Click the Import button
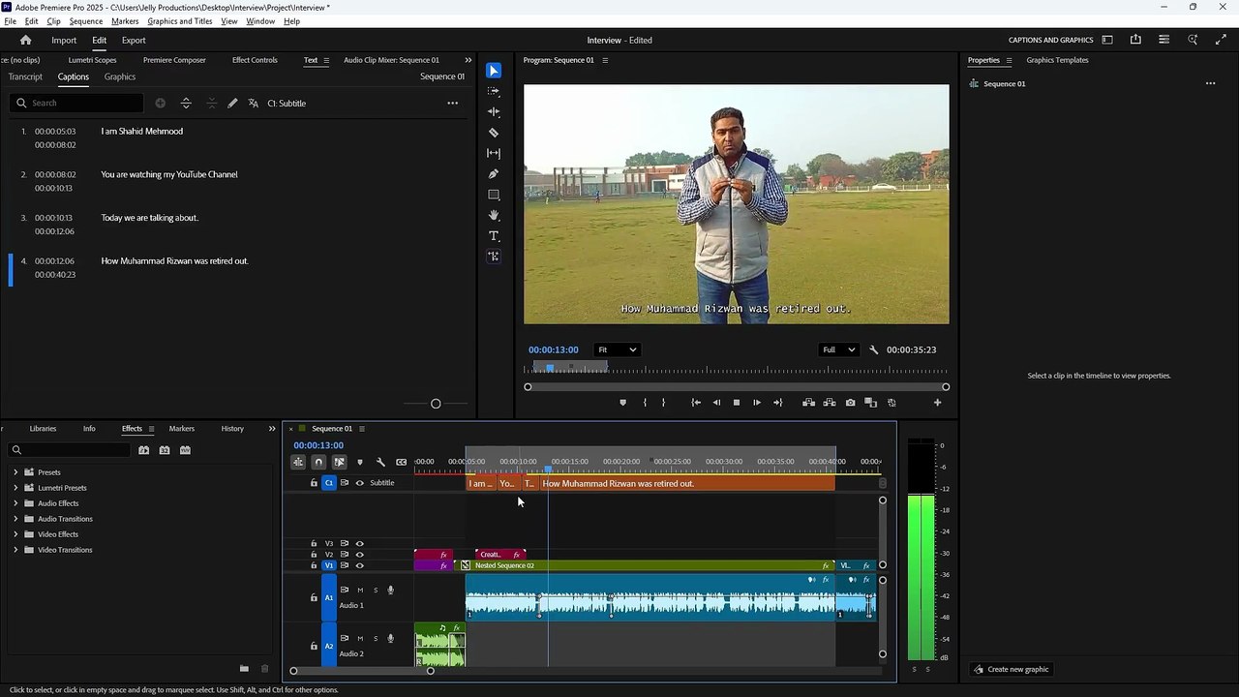The width and height of the screenshot is (1239, 697). point(64,40)
